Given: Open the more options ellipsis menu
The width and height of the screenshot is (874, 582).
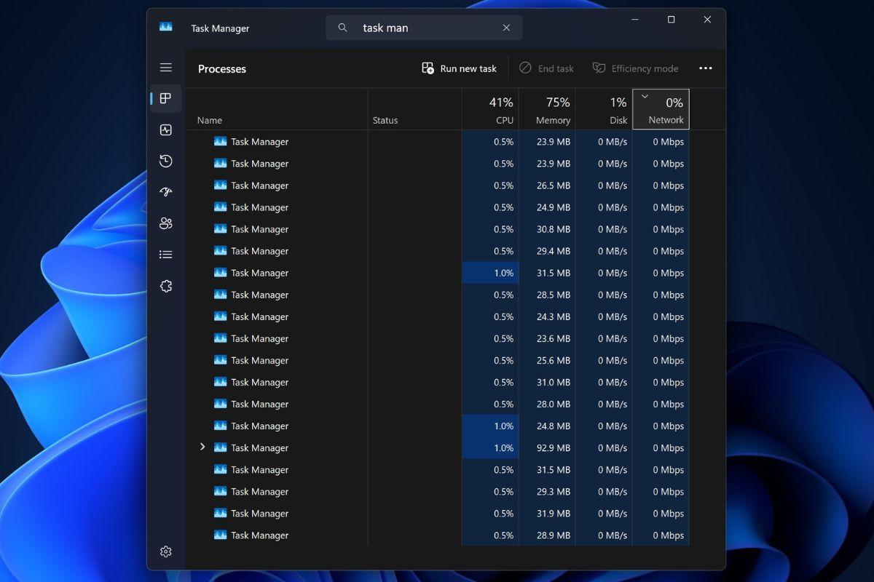Looking at the screenshot, I should [x=705, y=68].
